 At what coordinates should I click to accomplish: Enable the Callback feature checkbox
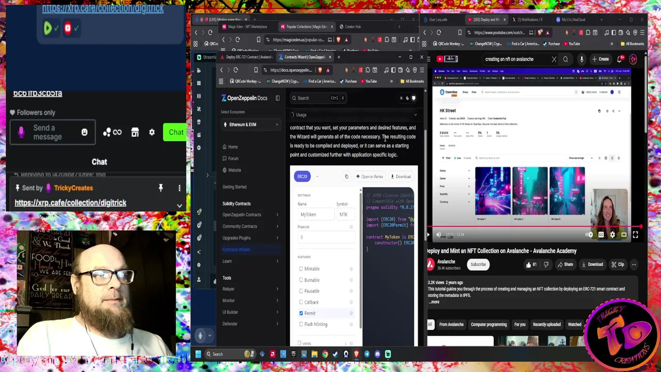pos(301,302)
